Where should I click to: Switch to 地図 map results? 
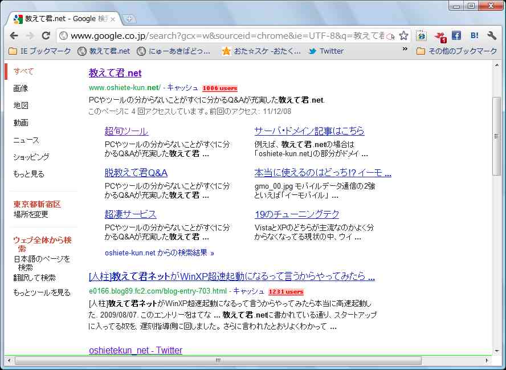tap(21, 105)
